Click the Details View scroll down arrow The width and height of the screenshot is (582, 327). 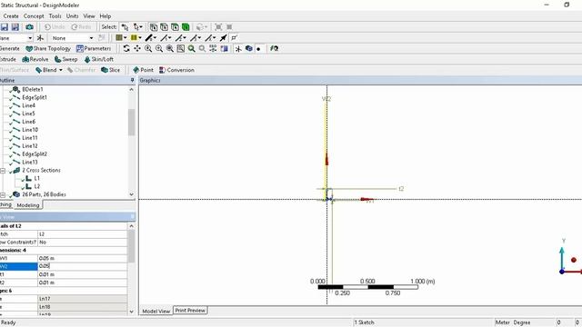click(x=131, y=312)
